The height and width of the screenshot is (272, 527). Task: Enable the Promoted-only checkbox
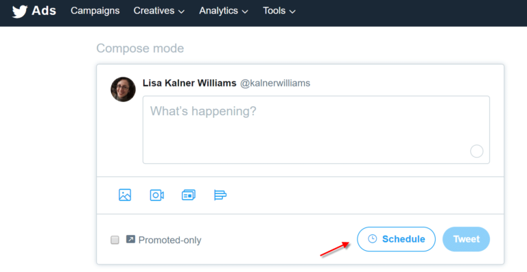[115, 240]
